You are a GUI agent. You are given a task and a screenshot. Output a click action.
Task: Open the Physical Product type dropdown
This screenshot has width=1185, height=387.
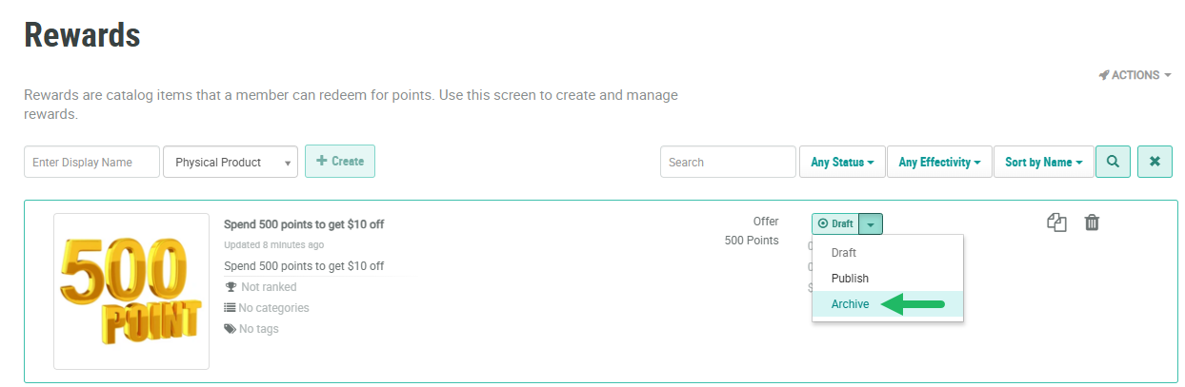[230, 163]
